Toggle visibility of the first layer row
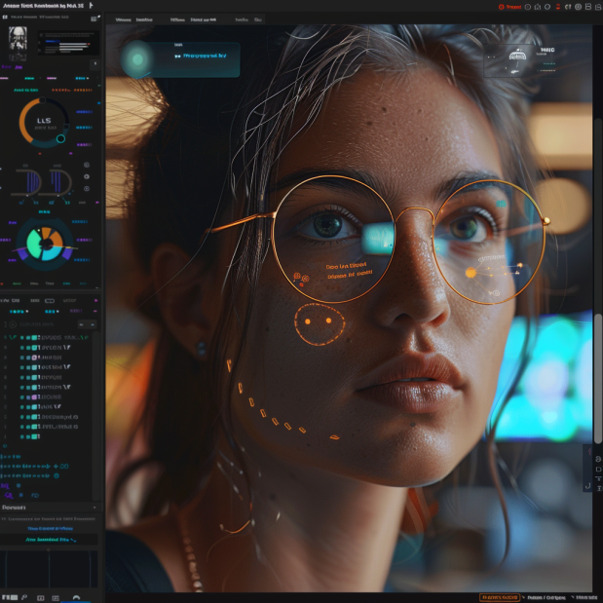The height and width of the screenshot is (603, 603). (22, 336)
